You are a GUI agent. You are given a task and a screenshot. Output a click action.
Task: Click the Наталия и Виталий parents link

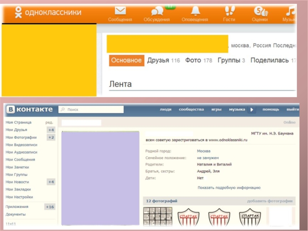pos(214,164)
